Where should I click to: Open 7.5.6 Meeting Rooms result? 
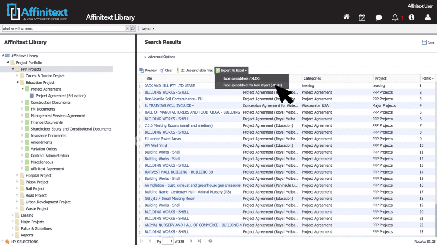(178, 125)
